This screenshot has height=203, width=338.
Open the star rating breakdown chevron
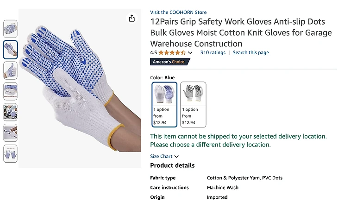(190, 53)
